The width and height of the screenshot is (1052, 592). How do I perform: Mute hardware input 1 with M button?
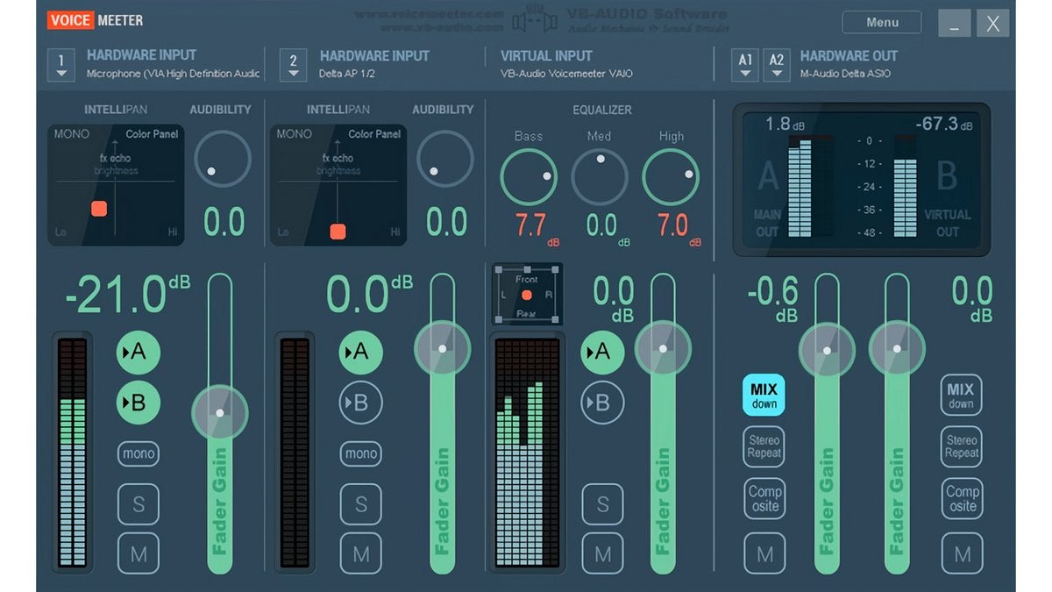[x=139, y=554]
